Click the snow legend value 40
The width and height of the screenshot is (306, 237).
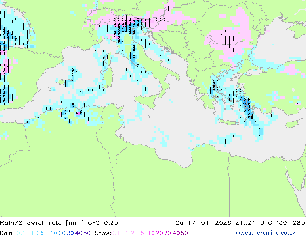pos(176,233)
